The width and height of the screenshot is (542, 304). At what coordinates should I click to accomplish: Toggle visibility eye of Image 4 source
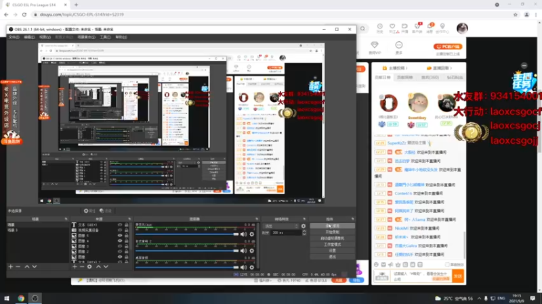120,240
